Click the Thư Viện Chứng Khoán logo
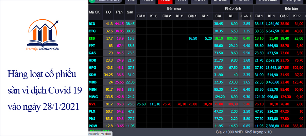Viewport: 306px width, 136px height. tap(42, 35)
